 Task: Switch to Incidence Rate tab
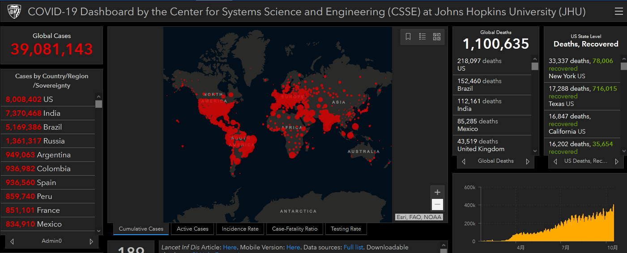click(x=240, y=229)
